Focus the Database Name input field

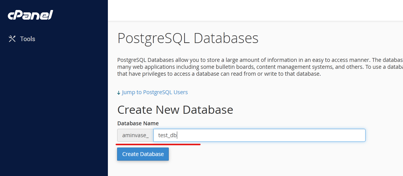tap(259, 135)
